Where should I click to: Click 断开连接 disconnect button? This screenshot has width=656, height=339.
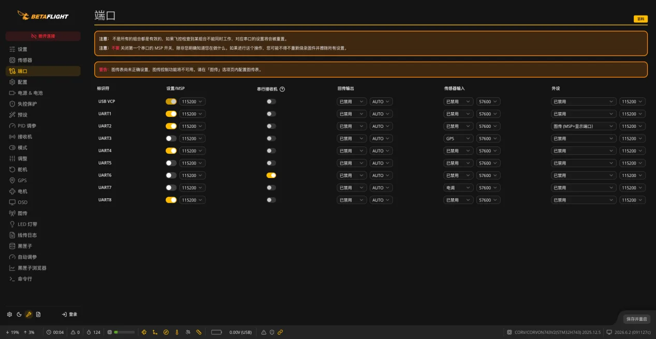tap(43, 36)
